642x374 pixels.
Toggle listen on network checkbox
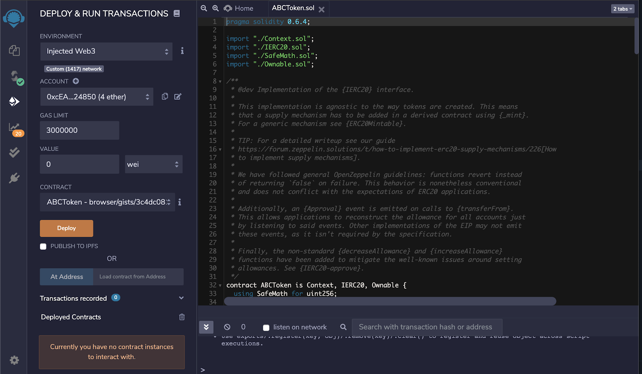point(266,328)
